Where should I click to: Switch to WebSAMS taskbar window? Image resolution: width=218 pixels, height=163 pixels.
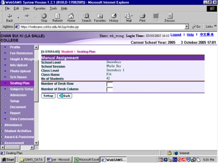[113, 160]
